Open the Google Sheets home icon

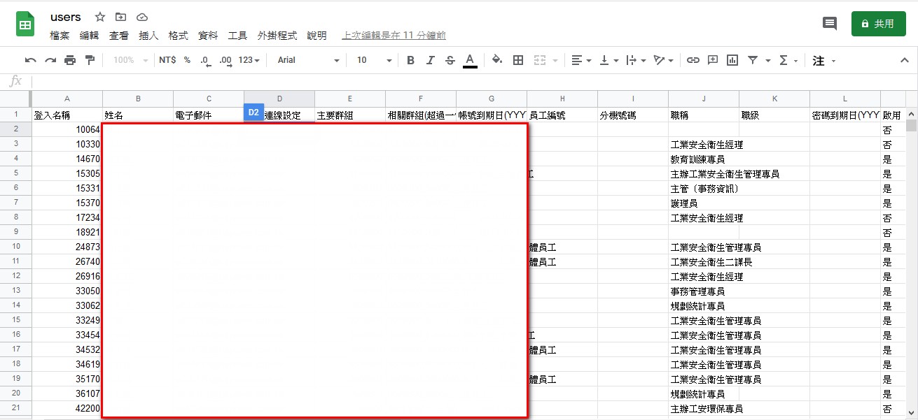coord(26,25)
